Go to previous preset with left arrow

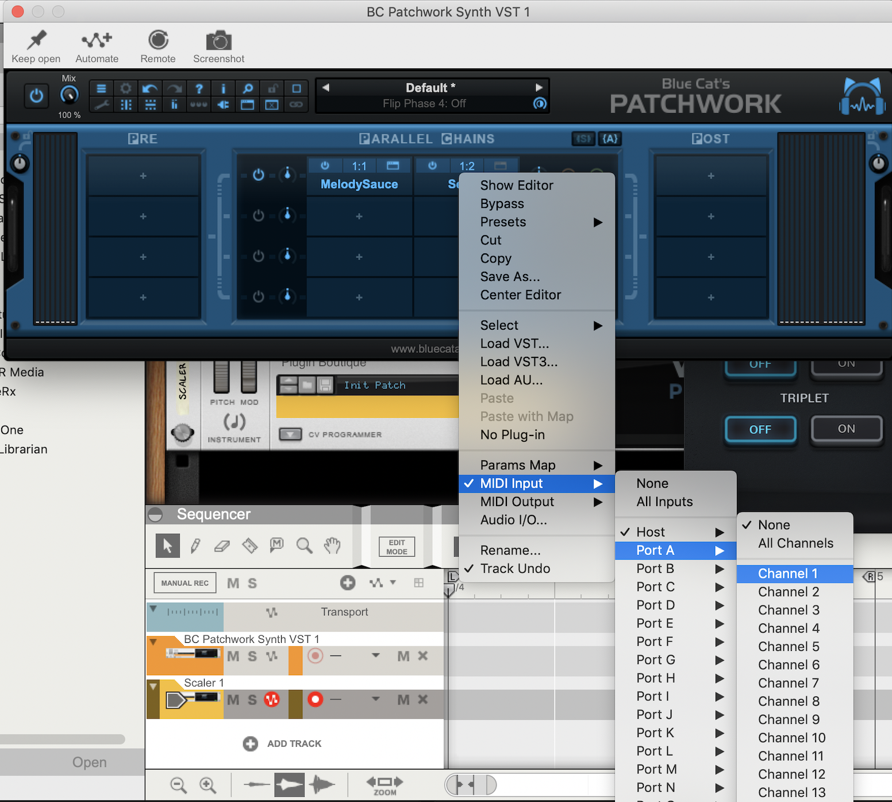pos(326,87)
